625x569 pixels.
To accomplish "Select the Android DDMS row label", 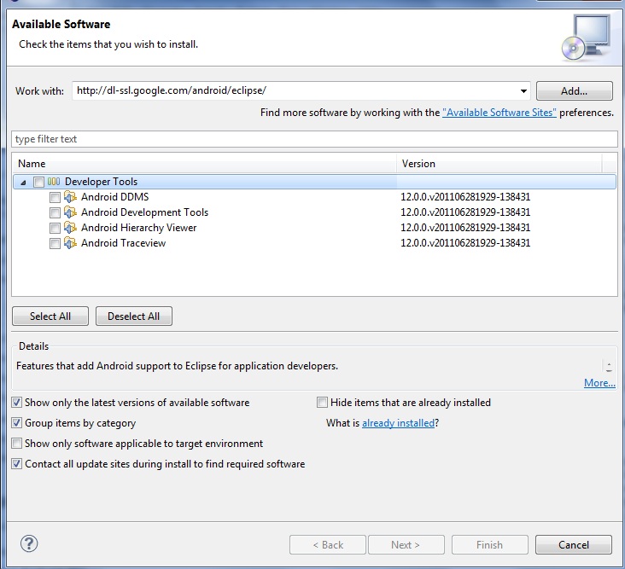I will 114,197.
